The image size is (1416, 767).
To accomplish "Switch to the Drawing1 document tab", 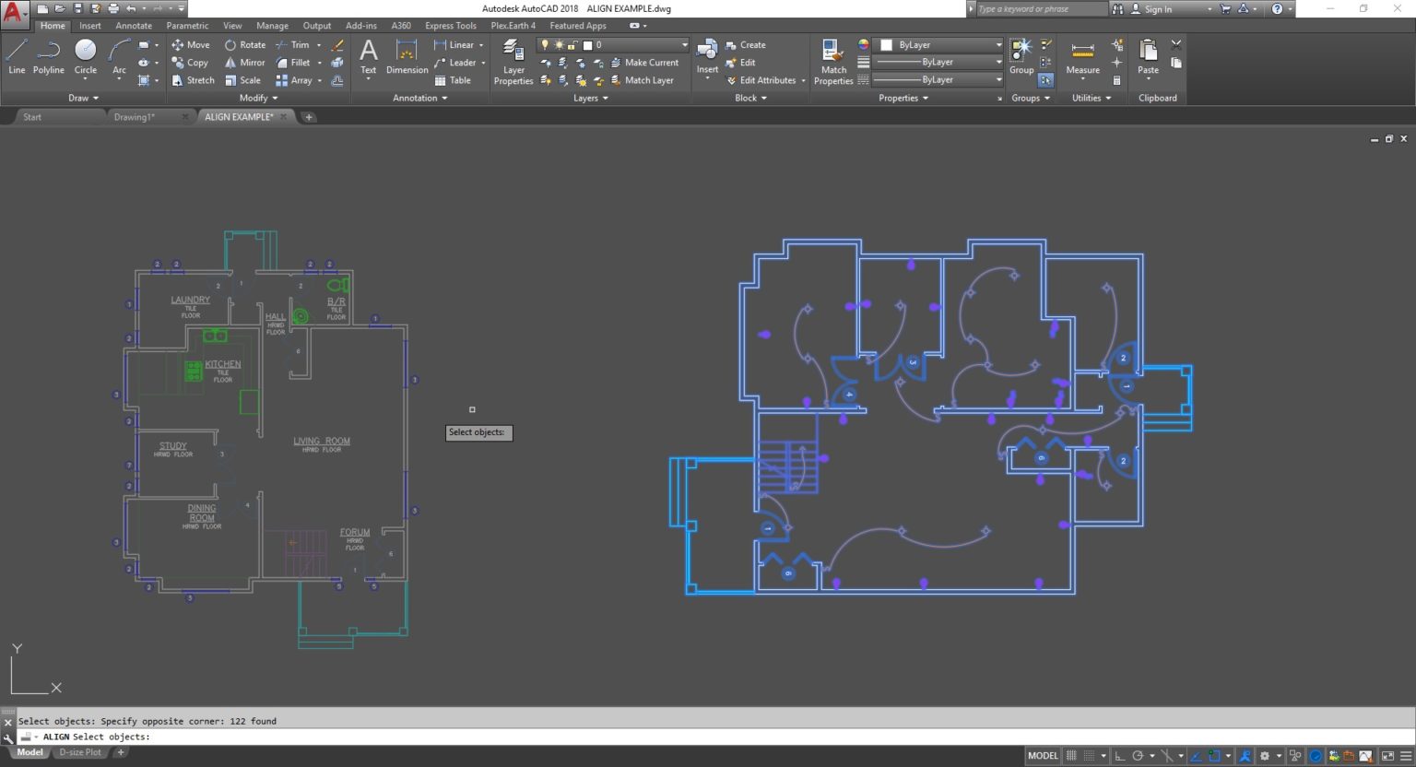I will pyautogui.click(x=135, y=117).
